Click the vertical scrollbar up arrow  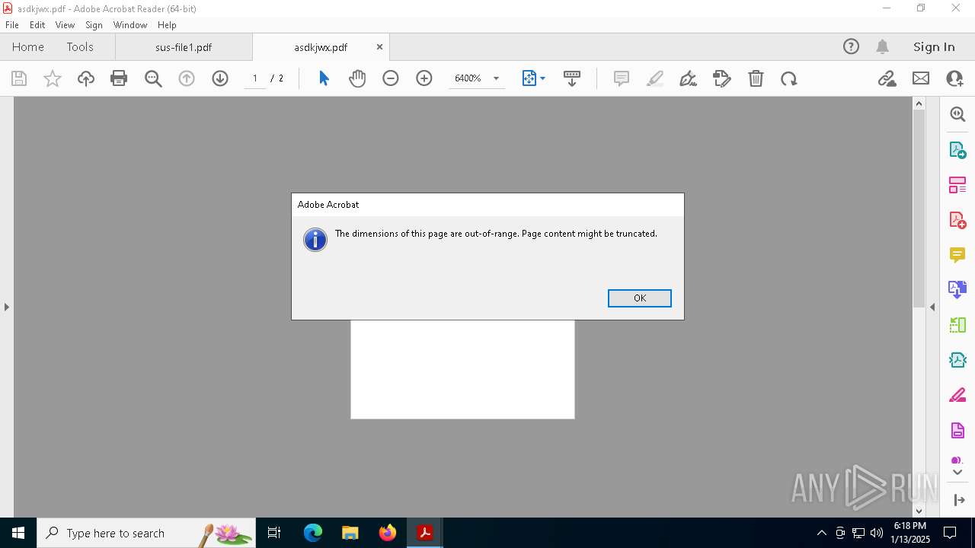pyautogui.click(x=919, y=104)
